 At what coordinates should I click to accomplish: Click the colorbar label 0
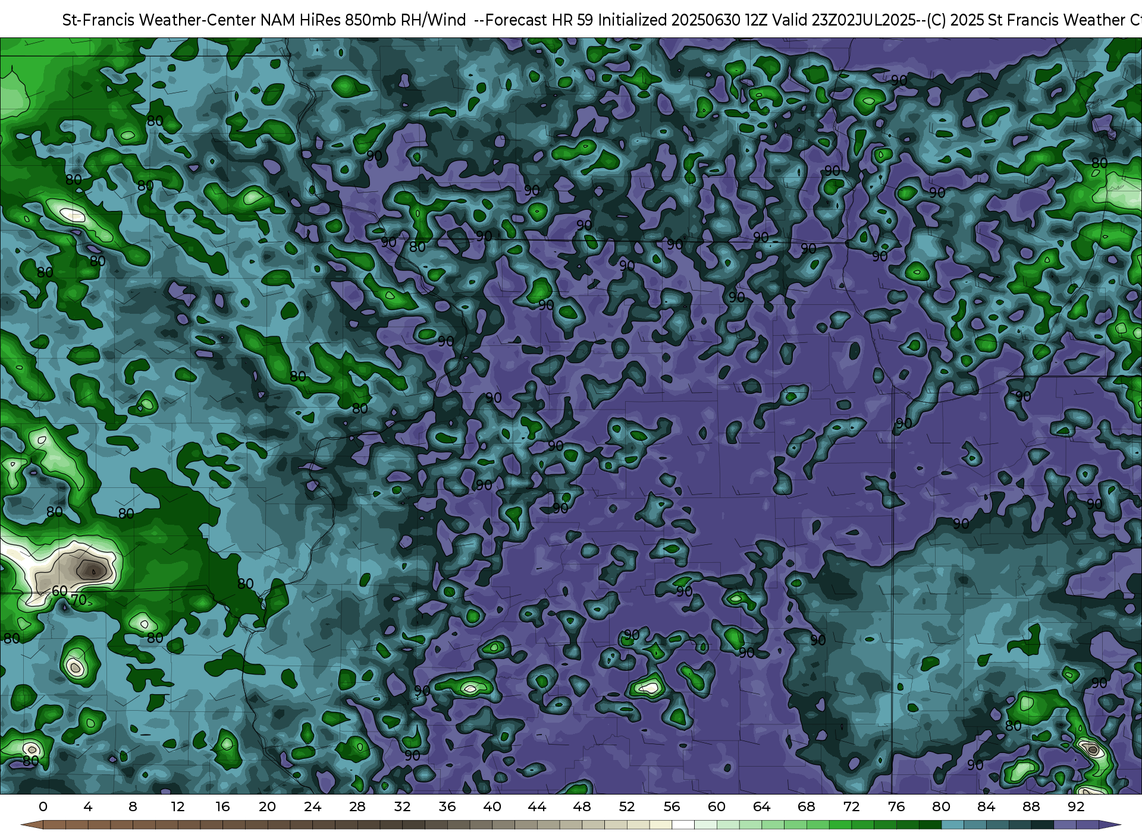point(43,806)
